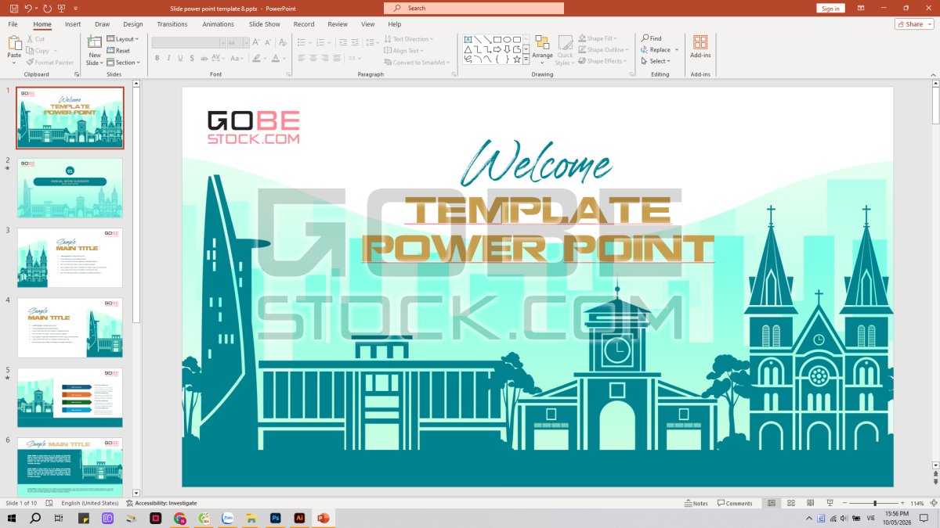This screenshot has height=528, width=940.
Task: Click the Slide 1 of 10 status indicator
Action: 22,503
